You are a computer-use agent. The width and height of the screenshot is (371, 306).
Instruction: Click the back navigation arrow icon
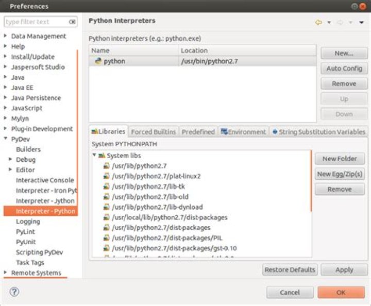(318, 22)
